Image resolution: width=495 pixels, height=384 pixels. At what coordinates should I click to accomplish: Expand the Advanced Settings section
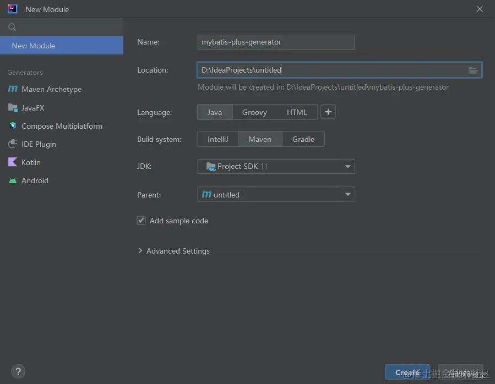140,250
